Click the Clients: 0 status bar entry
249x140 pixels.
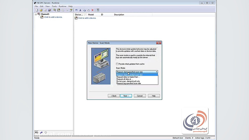coord(189,138)
